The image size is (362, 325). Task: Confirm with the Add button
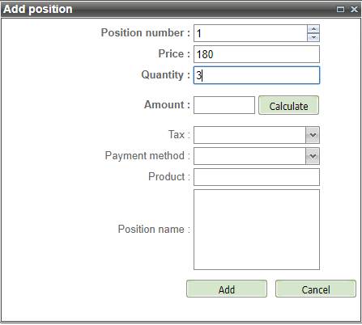[227, 289]
